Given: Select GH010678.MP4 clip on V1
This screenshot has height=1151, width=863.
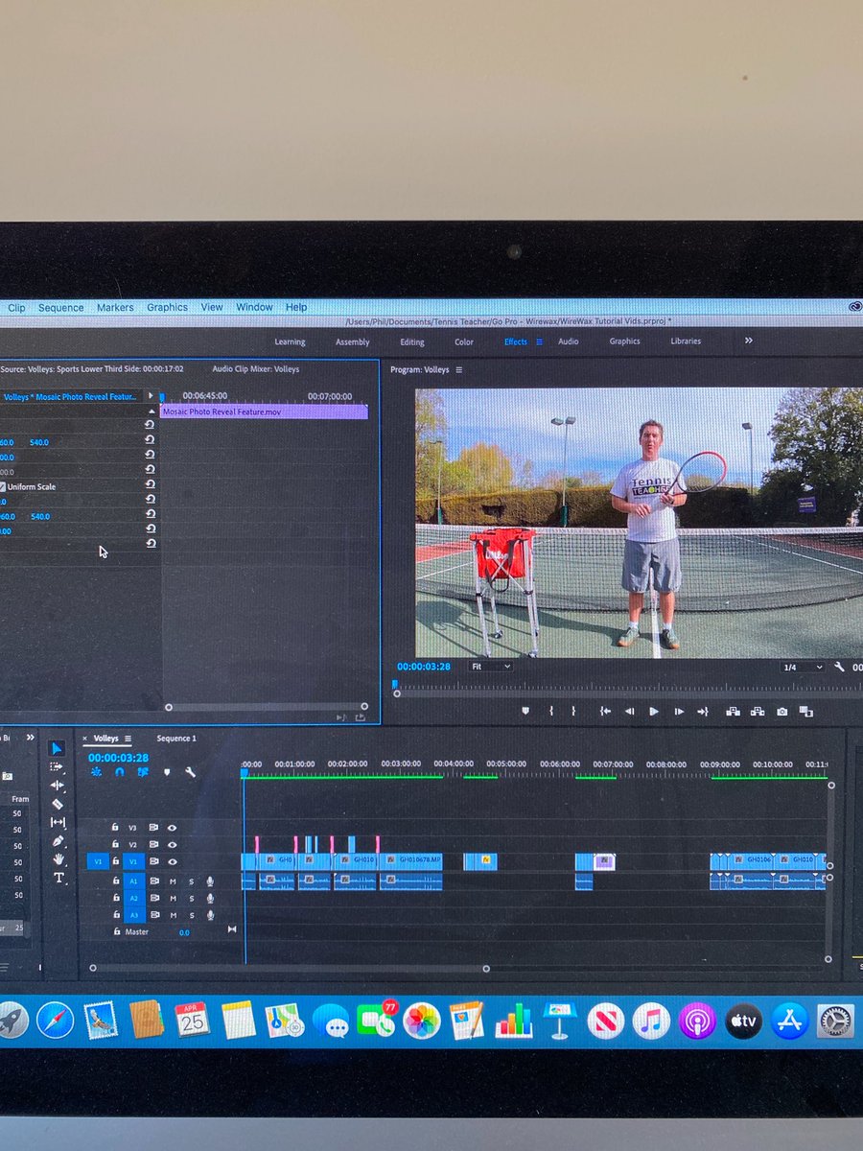Looking at the screenshot, I should click(x=411, y=860).
